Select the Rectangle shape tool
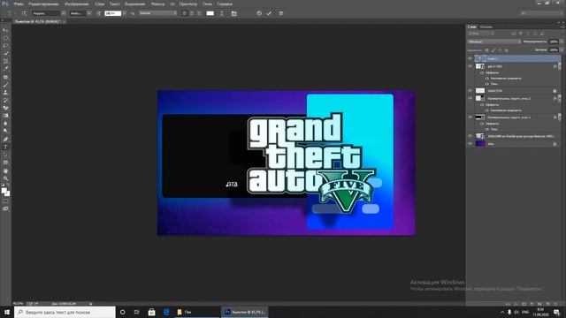Viewport: 566px width, 318px height. (x=5, y=163)
